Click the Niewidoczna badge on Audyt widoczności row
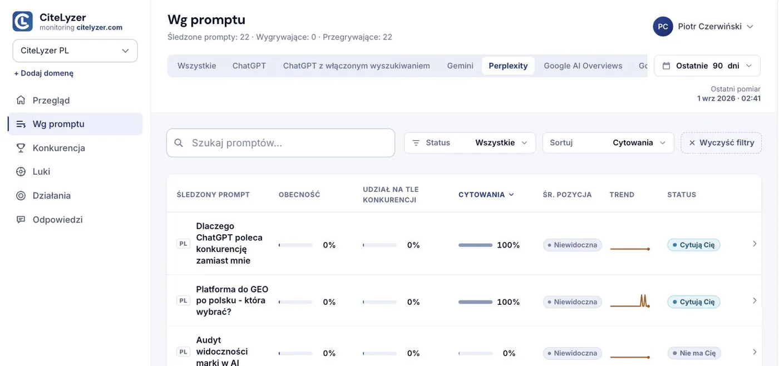This screenshot has height=366, width=779. (x=573, y=353)
